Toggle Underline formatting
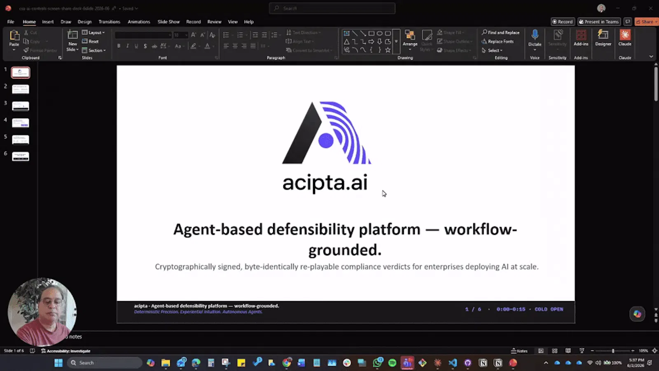 click(136, 46)
